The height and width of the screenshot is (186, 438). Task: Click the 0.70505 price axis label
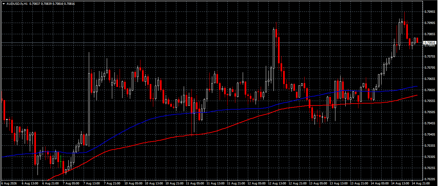point(430,112)
